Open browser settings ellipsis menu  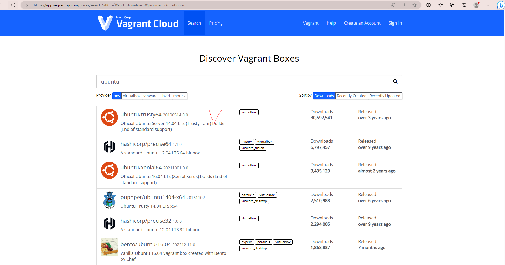pos(489,5)
